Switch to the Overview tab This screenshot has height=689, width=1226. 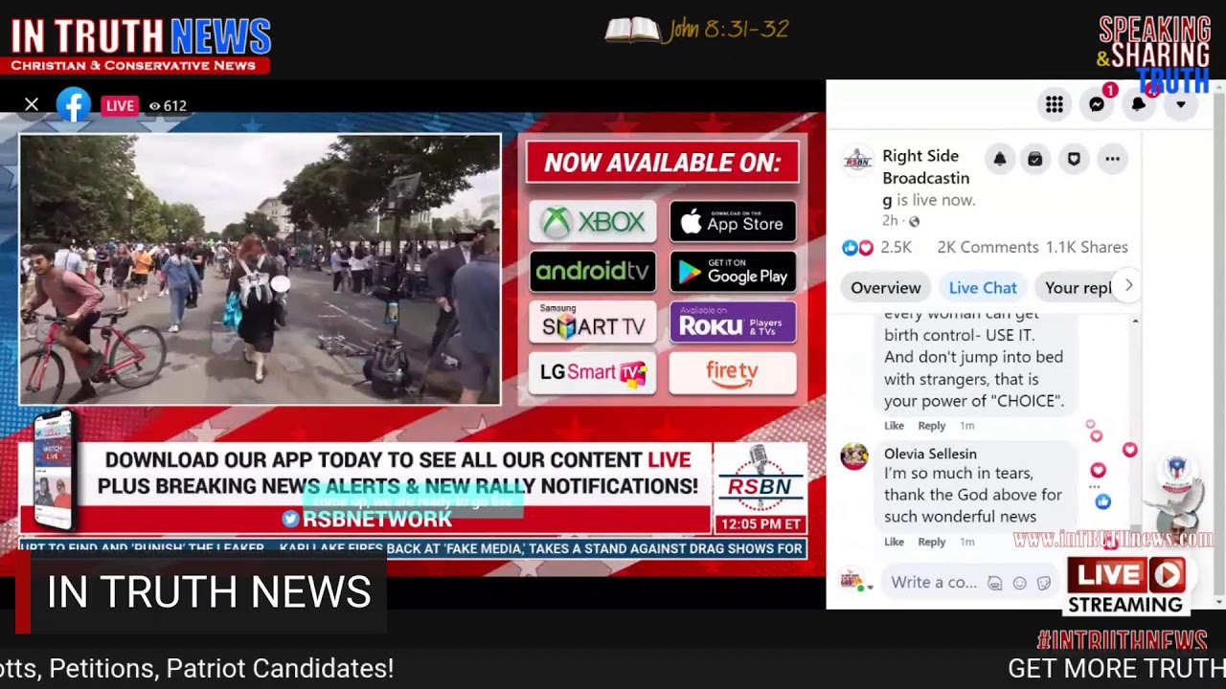tap(886, 287)
